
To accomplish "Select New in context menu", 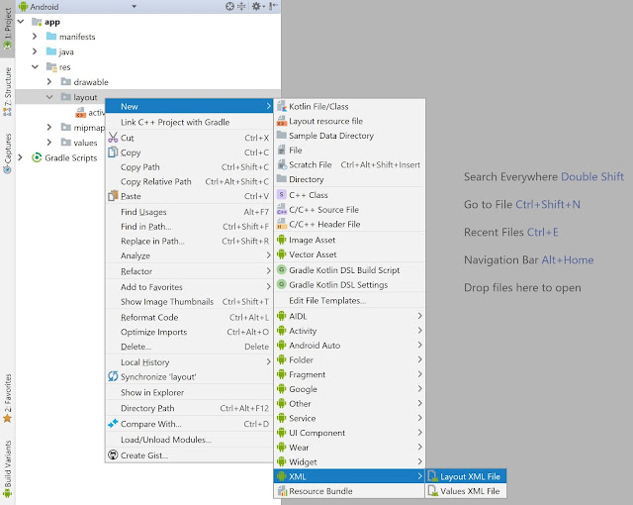I will coord(189,106).
